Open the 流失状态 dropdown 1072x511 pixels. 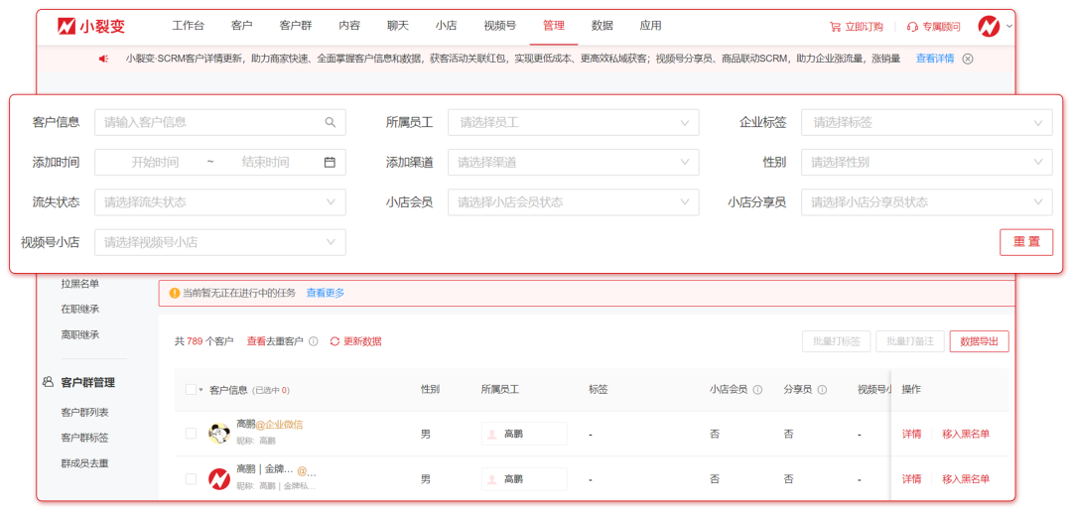coord(219,202)
